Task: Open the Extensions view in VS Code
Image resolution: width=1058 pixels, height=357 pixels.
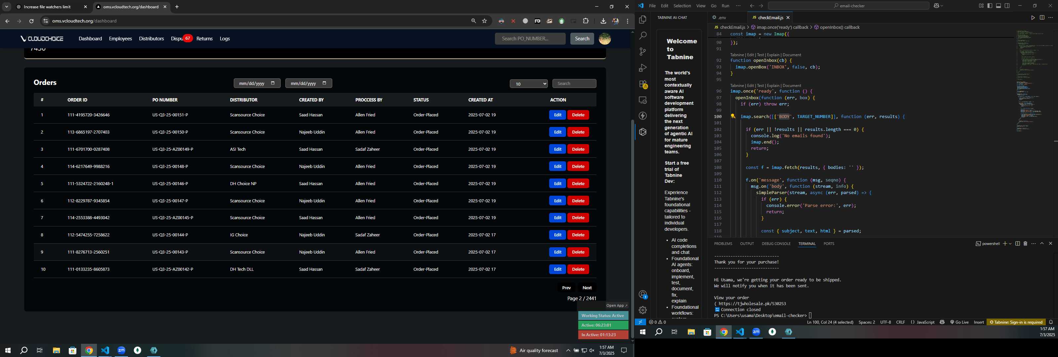Action: [643, 84]
